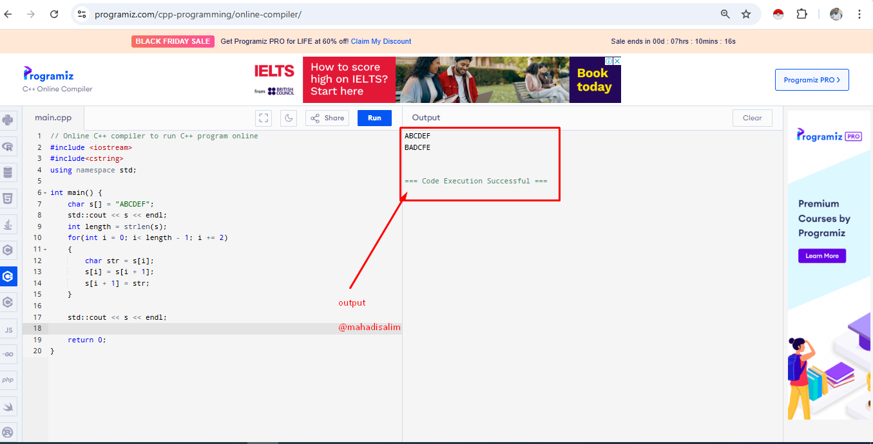This screenshot has width=873, height=444.
Task: Open ad info triangle icon on banner
Action: coord(610,60)
